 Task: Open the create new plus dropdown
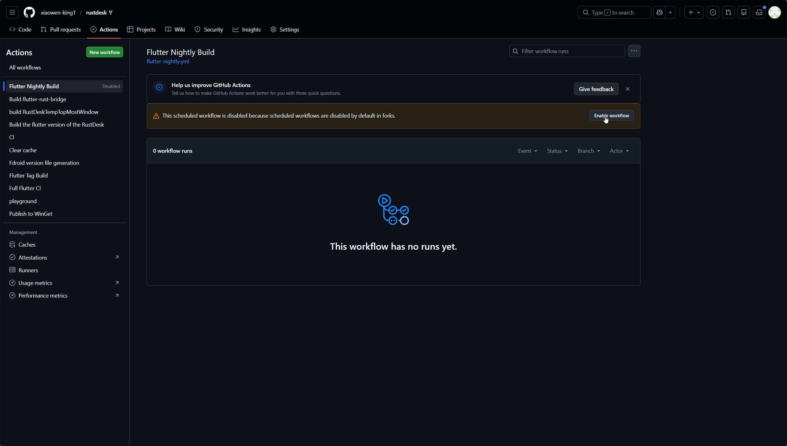[693, 12]
